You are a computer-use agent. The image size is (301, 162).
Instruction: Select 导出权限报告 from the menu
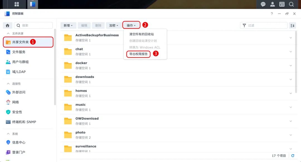pos(139,54)
